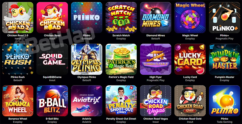Launch the Scratch Match game thumbnail
This screenshot has width=242, height=124.
121,17
